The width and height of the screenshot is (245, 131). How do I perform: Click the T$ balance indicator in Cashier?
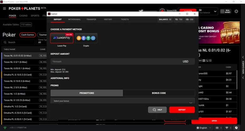[x=179, y=19]
